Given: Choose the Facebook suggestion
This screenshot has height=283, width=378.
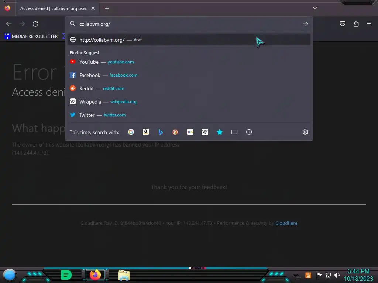Looking at the screenshot, I should click(189, 75).
